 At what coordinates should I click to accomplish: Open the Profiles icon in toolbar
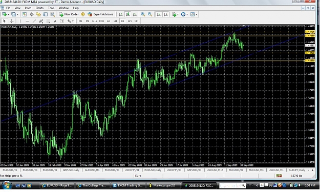click(x=13, y=14)
